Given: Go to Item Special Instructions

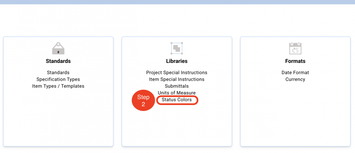Looking at the screenshot, I should [177, 79].
